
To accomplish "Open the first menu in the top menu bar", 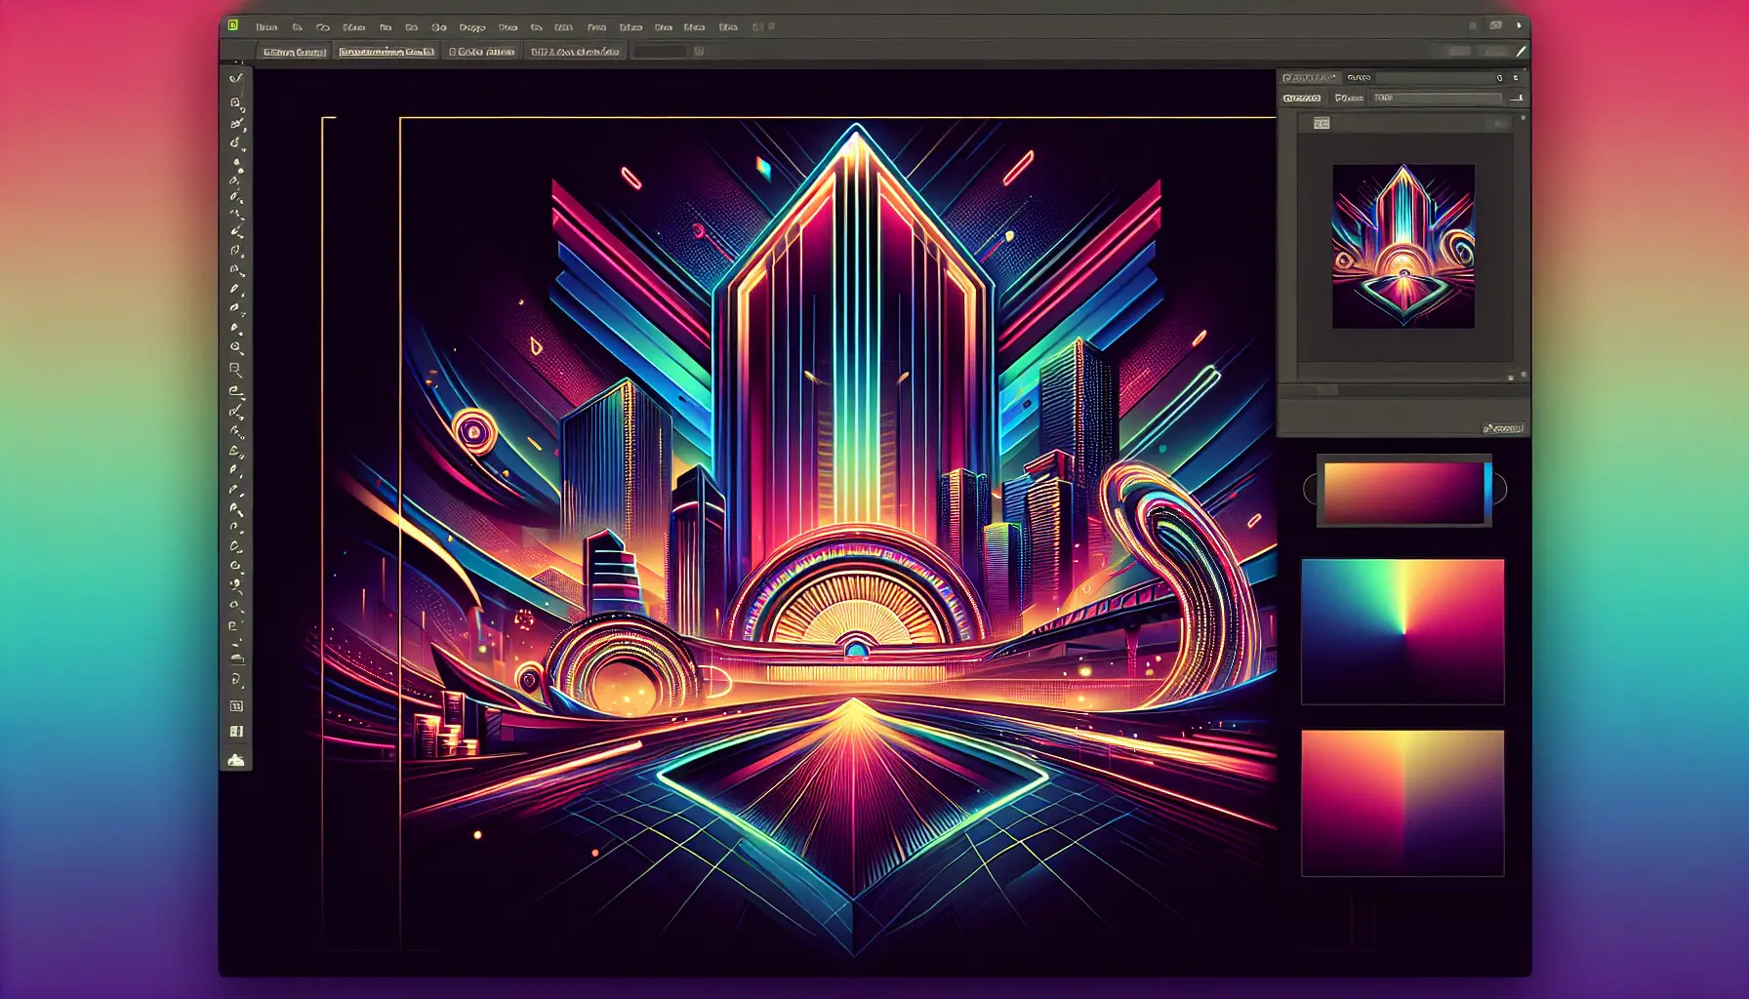I will 265,27.
